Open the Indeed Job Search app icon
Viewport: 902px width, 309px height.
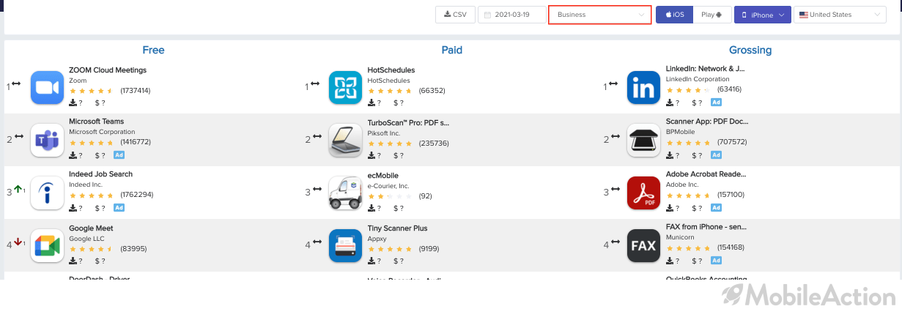click(47, 193)
